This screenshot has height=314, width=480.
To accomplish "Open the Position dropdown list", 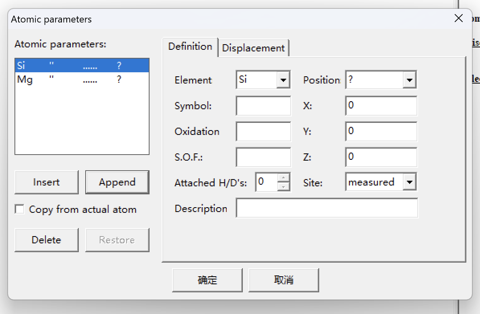I will tap(409, 80).
